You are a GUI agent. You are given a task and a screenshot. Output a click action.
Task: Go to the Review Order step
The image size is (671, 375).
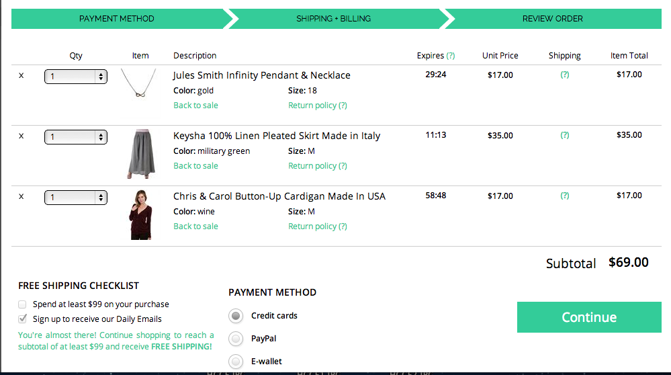(x=553, y=19)
